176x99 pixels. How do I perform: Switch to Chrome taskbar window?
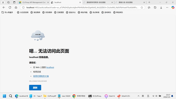point(79,96)
